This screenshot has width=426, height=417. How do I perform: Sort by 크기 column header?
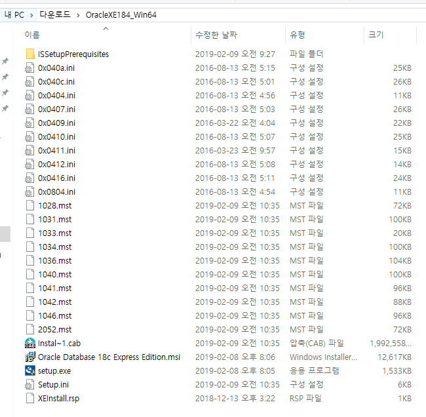(x=376, y=35)
